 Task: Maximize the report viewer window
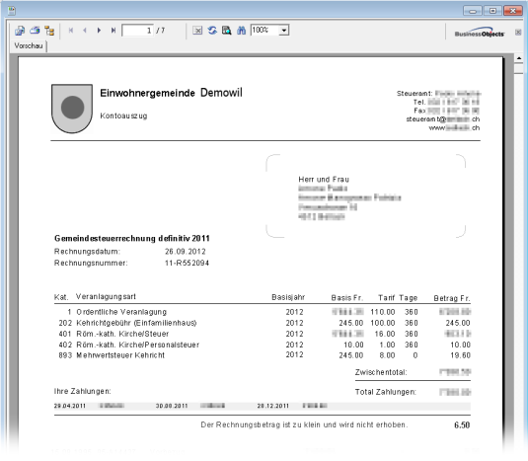pyautogui.click(x=492, y=11)
